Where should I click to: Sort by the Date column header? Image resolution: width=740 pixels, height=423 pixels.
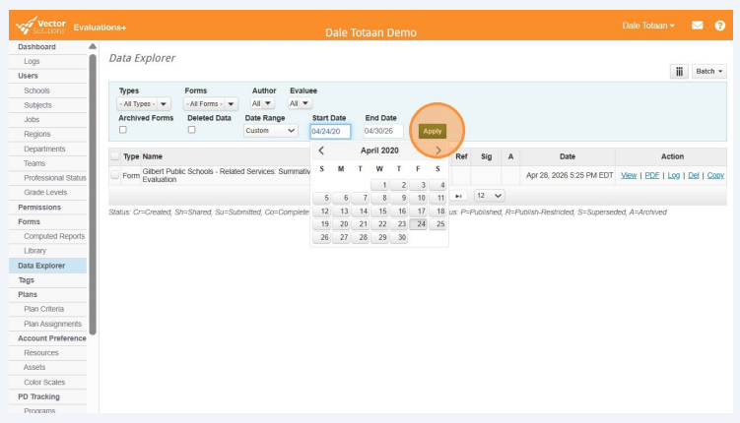coord(568,156)
